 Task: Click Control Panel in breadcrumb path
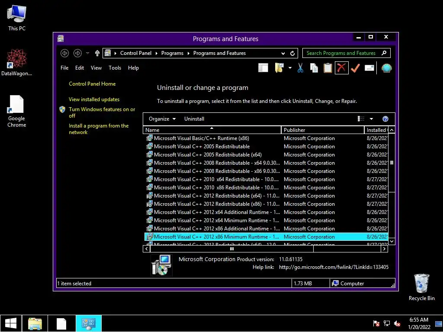click(136, 53)
